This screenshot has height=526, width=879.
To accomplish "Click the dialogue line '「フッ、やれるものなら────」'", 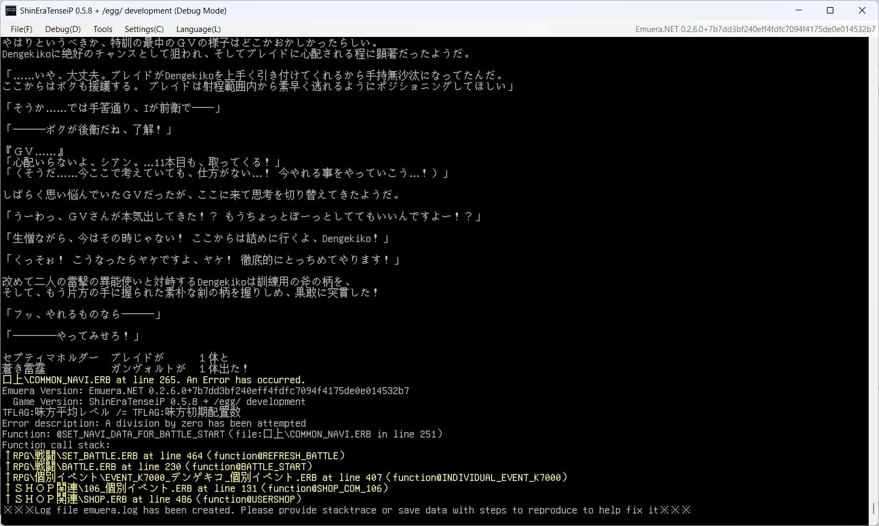I will pos(82,314).
